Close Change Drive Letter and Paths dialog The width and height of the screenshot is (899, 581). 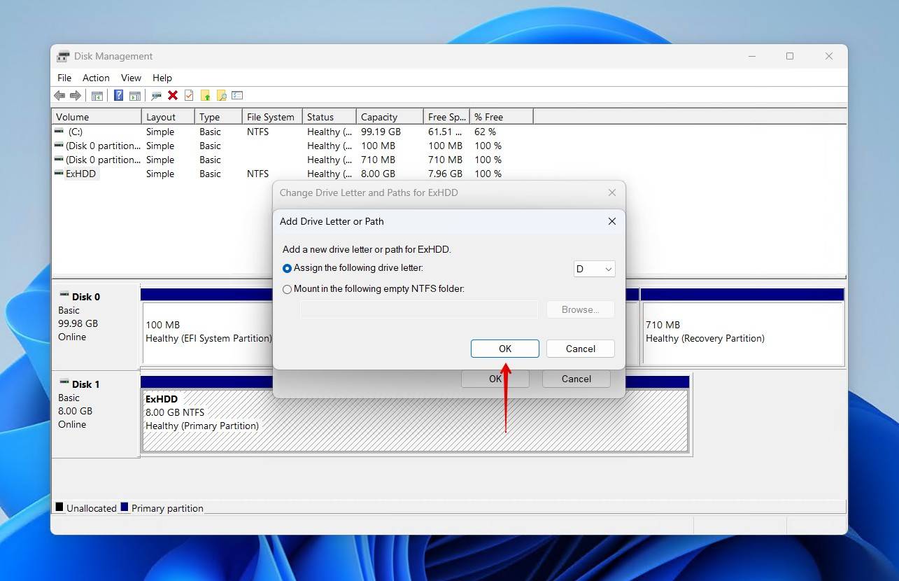pyautogui.click(x=612, y=192)
